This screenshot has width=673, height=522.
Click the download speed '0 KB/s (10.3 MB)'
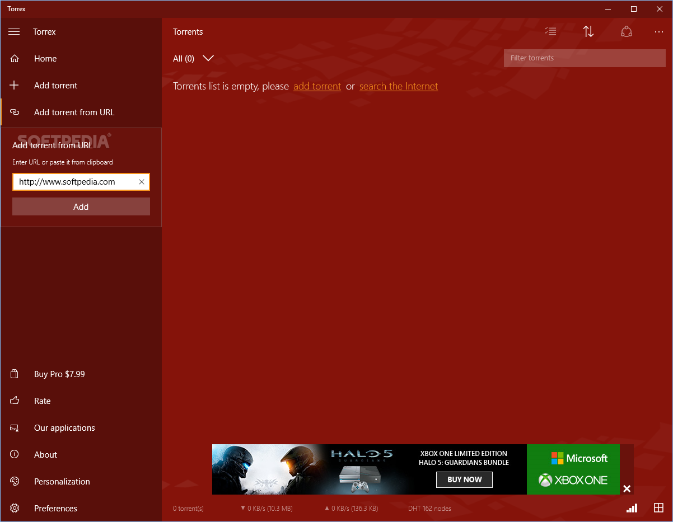[x=267, y=509]
